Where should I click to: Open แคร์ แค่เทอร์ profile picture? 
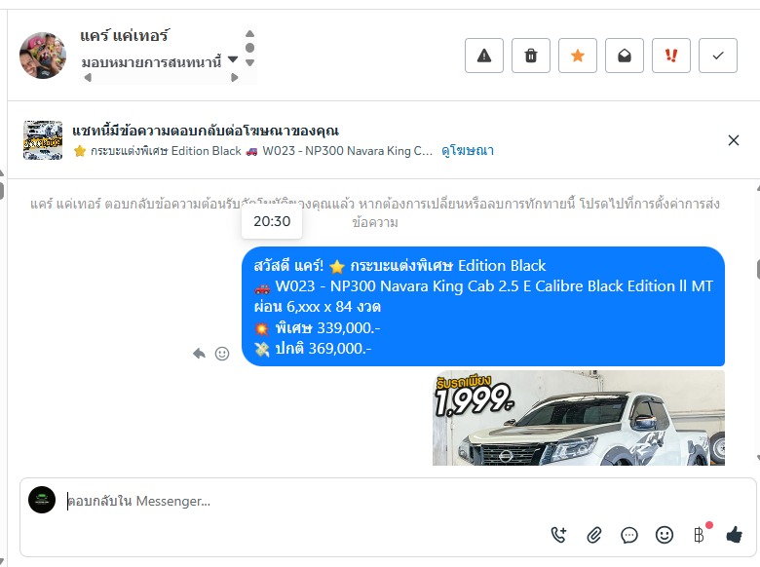[x=43, y=56]
